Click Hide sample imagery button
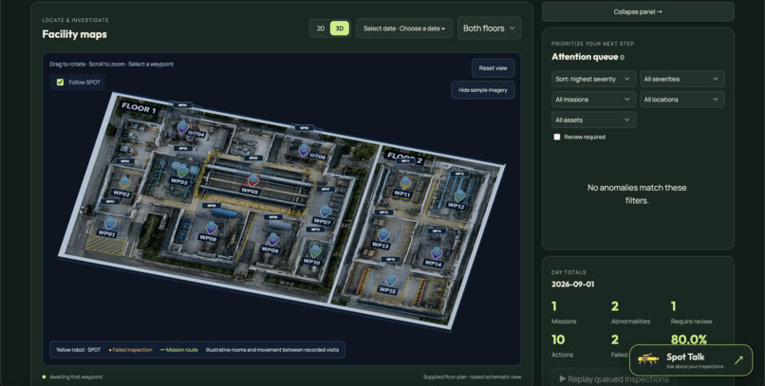This screenshot has width=765, height=386. pyautogui.click(x=482, y=90)
